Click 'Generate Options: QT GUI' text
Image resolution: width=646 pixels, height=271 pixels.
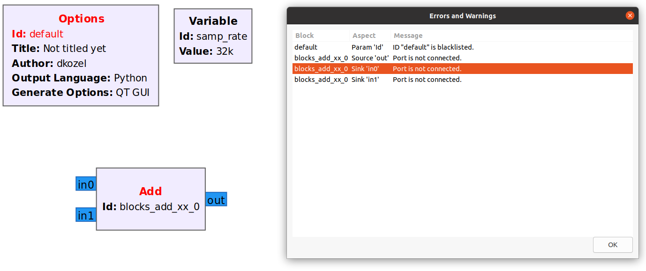(x=81, y=93)
